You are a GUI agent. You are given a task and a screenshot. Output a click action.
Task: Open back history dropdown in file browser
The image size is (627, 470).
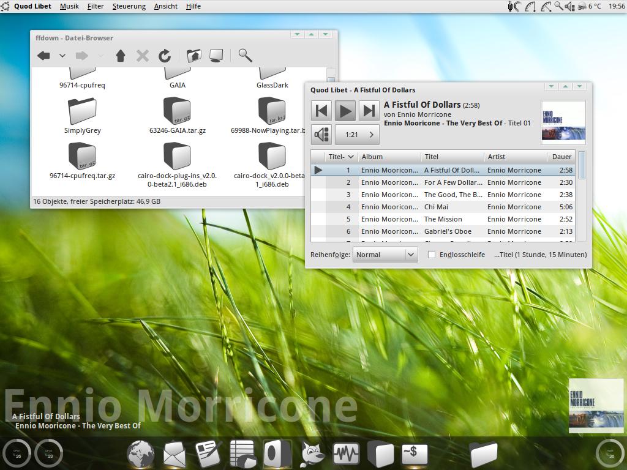coord(62,56)
